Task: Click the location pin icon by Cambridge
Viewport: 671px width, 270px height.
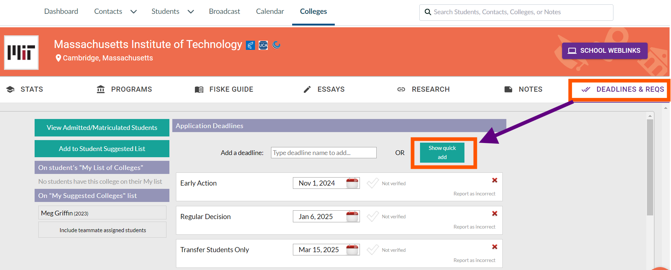Action: [58, 58]
